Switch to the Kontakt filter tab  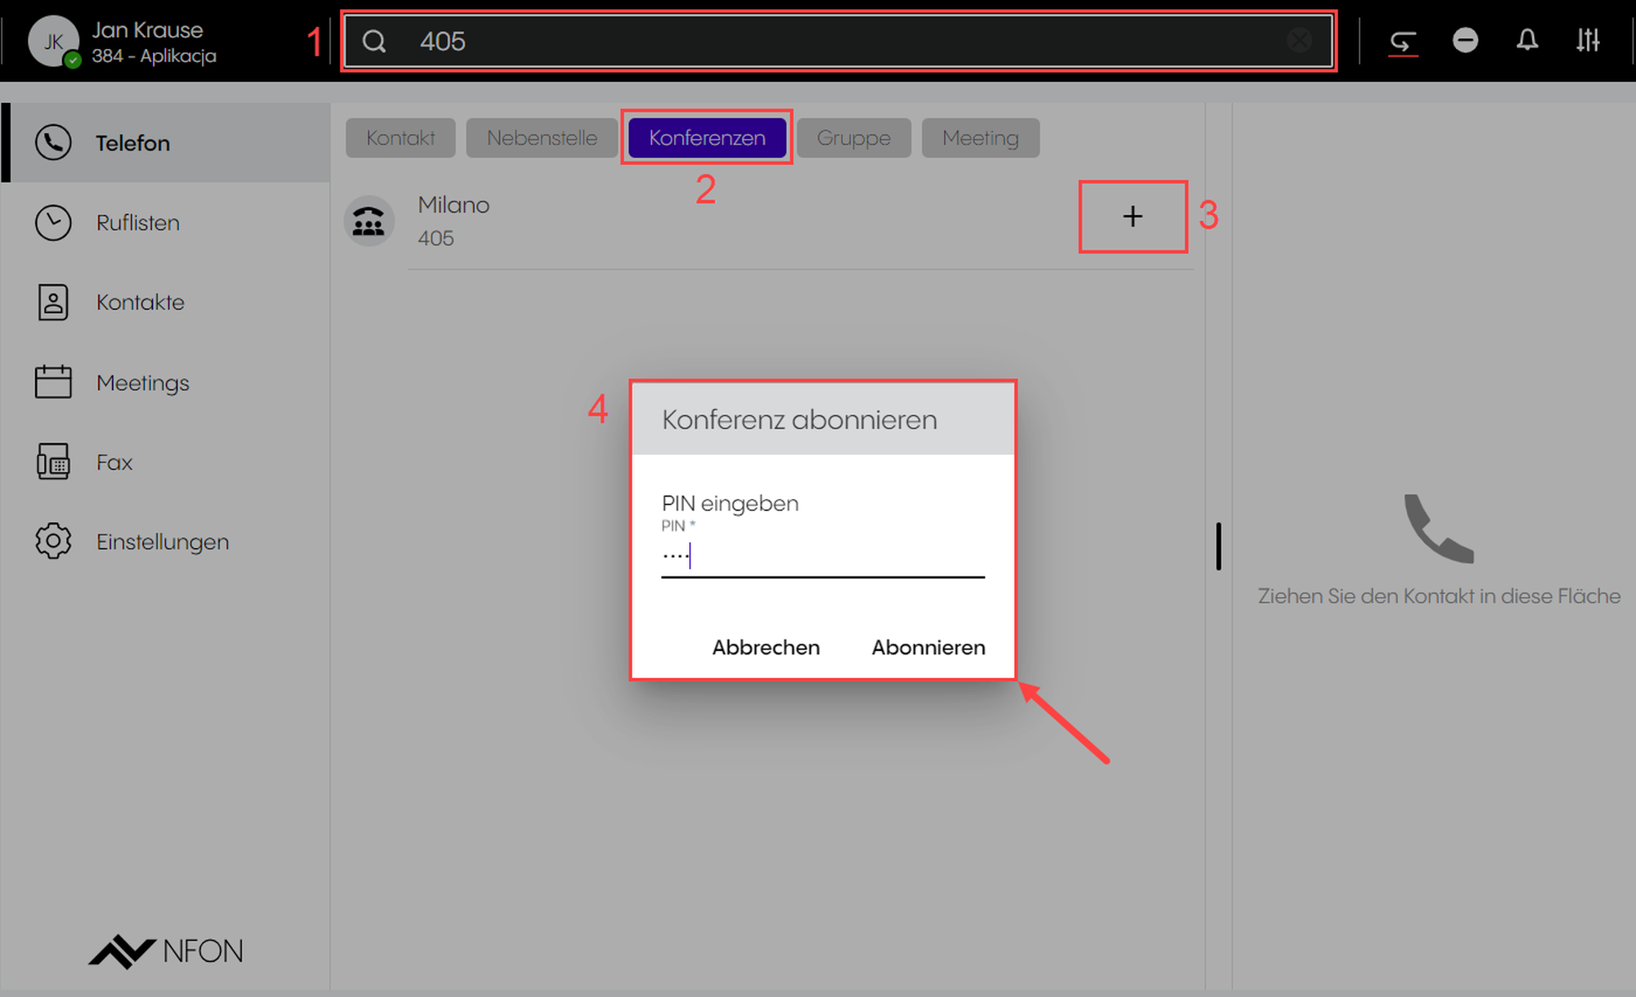[400, 137]
